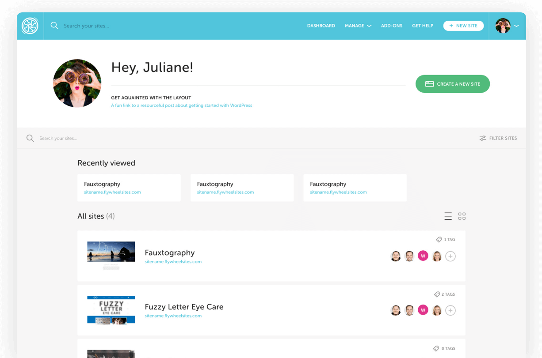Open the Fuzzy Letter Eye Care thumbnail
The height and width of the screenshot is (358, 542).
pos(111,310)
